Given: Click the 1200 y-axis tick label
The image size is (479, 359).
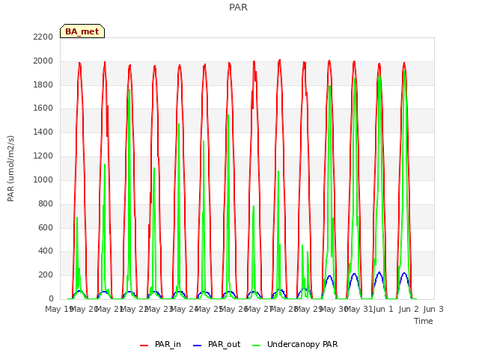Looking at the screenshot, I should [x=43, y=156].
